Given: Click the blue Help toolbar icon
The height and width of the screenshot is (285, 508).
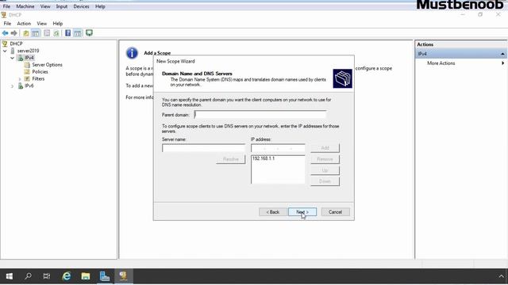Looking at the screenshot, I should (67, 33).
